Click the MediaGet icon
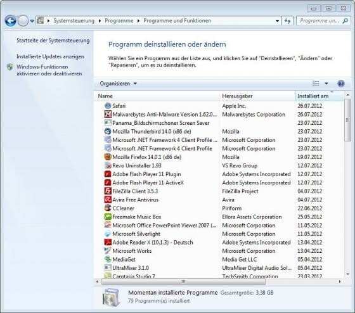 pyautogui.click(x=108, y=259)
